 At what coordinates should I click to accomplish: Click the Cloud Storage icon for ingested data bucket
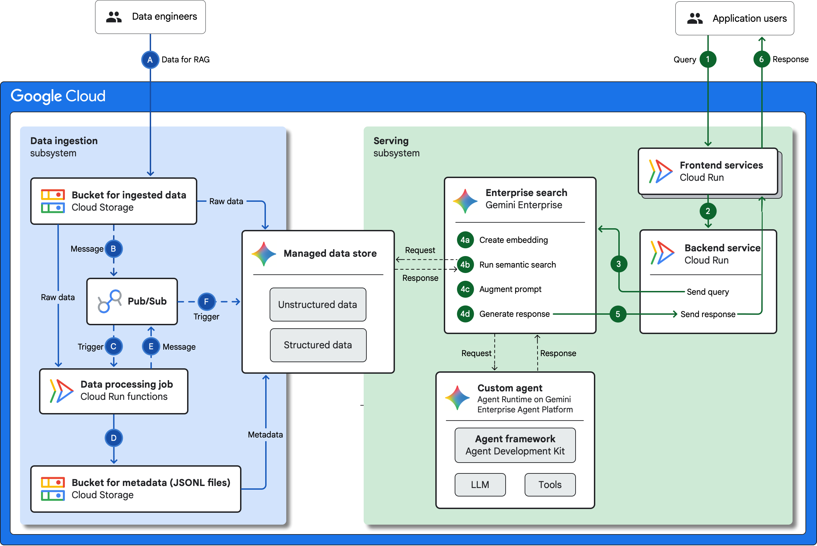pos(53,201)
